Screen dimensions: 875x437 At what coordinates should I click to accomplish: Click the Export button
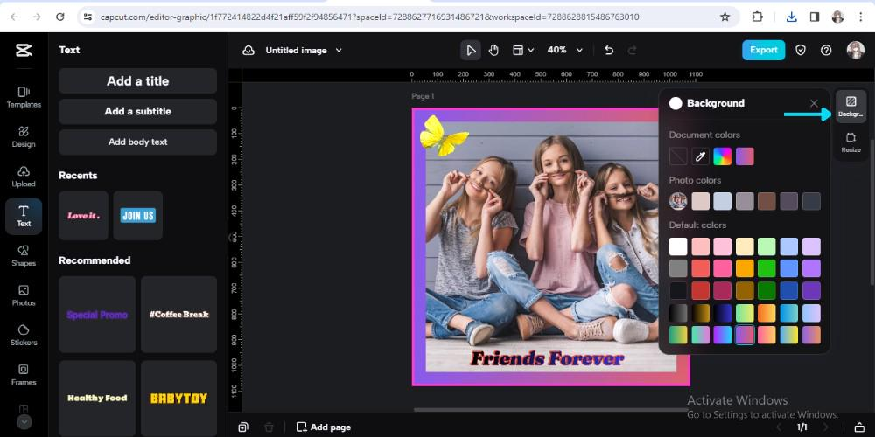[763, 50]
